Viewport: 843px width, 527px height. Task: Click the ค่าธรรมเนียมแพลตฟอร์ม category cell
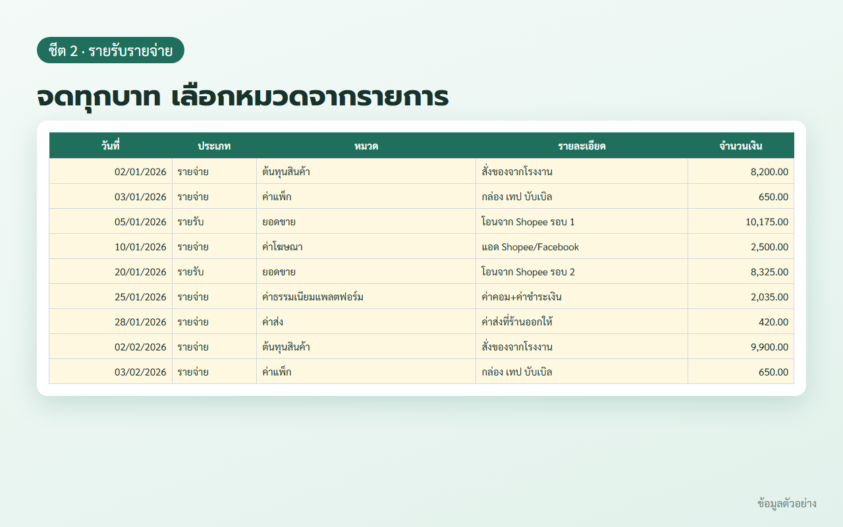366,296
